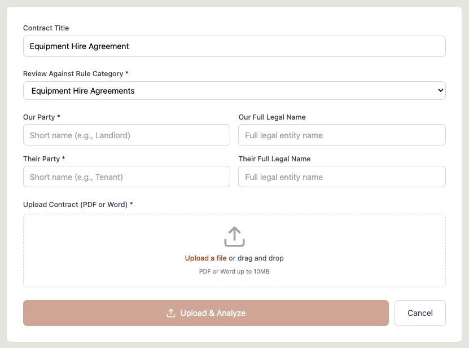Expand the Equipment Hire Agreements category list
The width and height of the screenshot is (469, 348).
click(x=234, y=90)
